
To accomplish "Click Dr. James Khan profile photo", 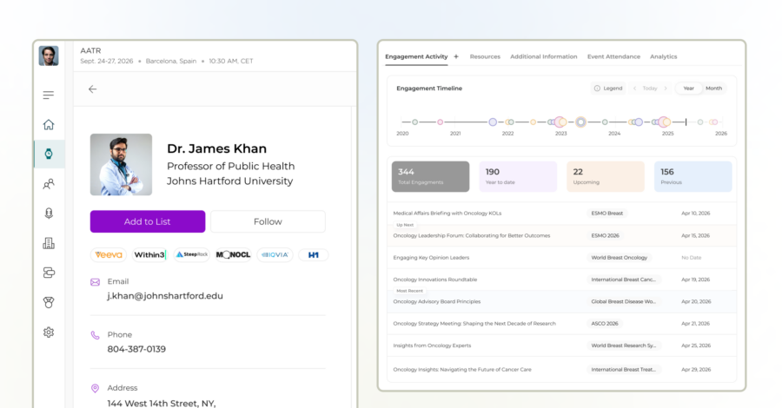I will pyautogui.click(x=121, y=164).
